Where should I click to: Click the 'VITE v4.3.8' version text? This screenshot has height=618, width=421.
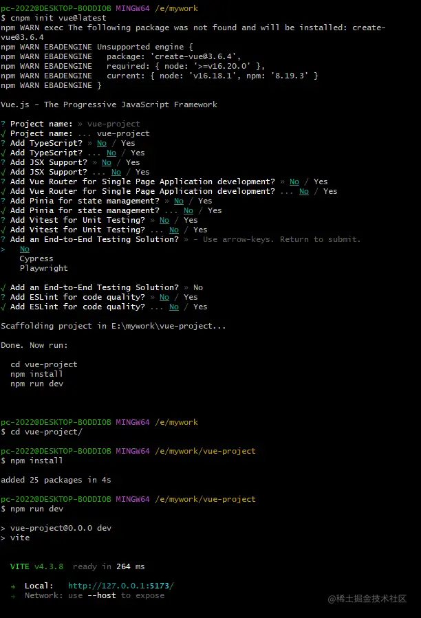[x=36, y=566]
